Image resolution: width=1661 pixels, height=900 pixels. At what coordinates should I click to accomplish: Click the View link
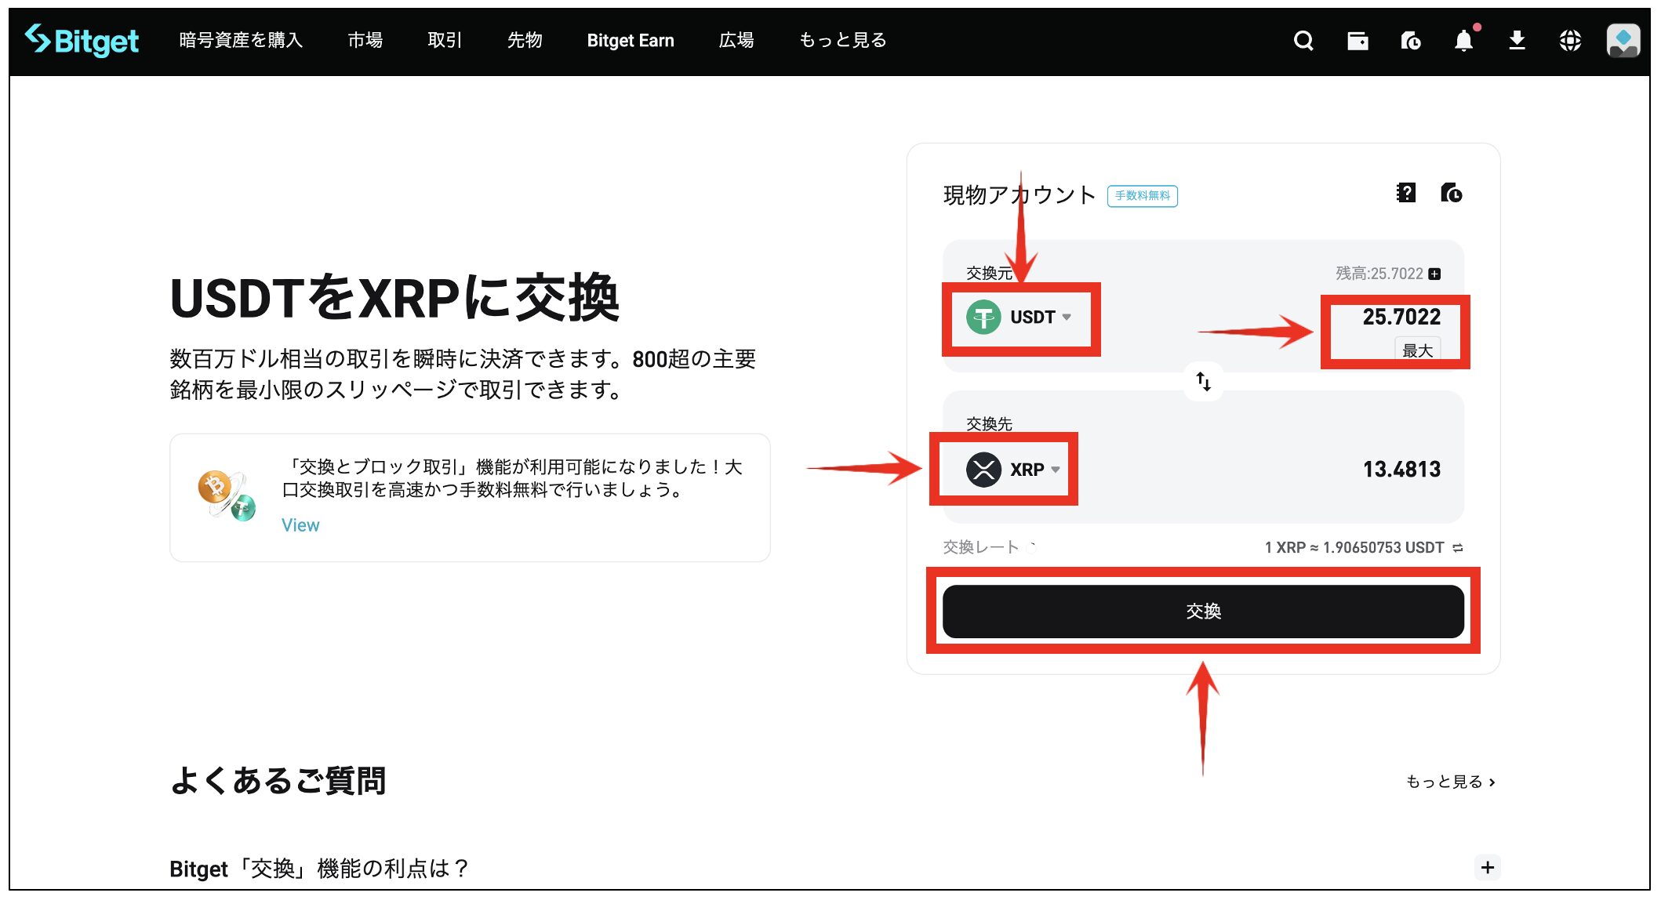click(x=300, y=525)
